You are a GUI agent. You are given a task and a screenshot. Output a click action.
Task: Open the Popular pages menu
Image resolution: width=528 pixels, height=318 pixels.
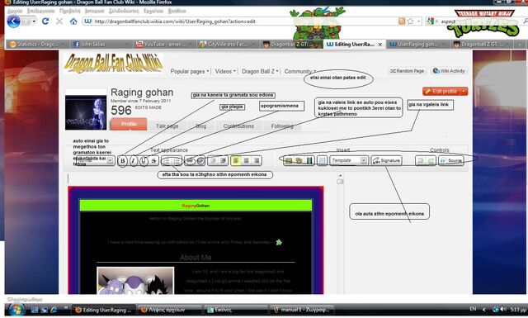coord(189,71)
